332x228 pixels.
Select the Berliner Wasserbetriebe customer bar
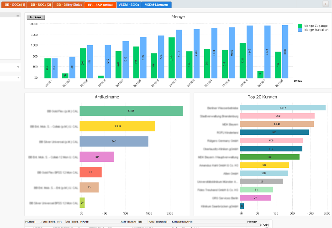pyautogui.click(x=283, y=108)
